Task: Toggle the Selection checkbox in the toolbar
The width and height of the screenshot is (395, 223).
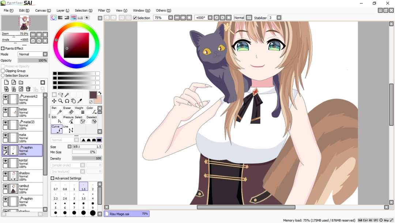Action: pyautogui.click(x=135, y=18)
